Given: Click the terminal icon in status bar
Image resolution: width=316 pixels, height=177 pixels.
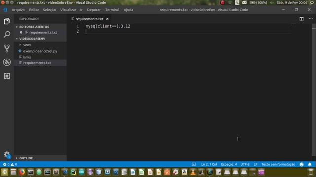Looking at the screenshot, I should point(194,164).
